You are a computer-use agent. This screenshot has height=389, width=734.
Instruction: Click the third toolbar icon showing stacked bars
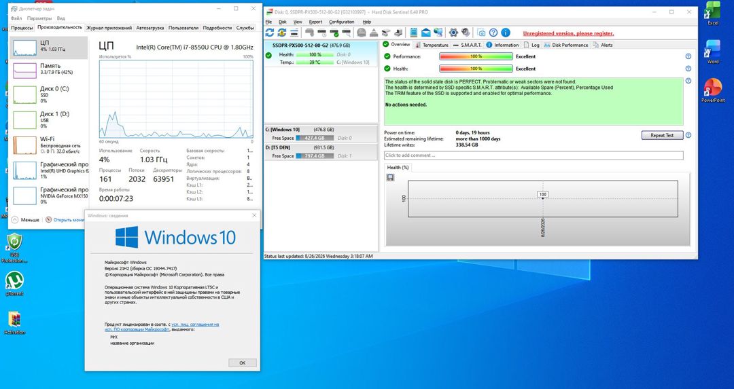point(294,33)
